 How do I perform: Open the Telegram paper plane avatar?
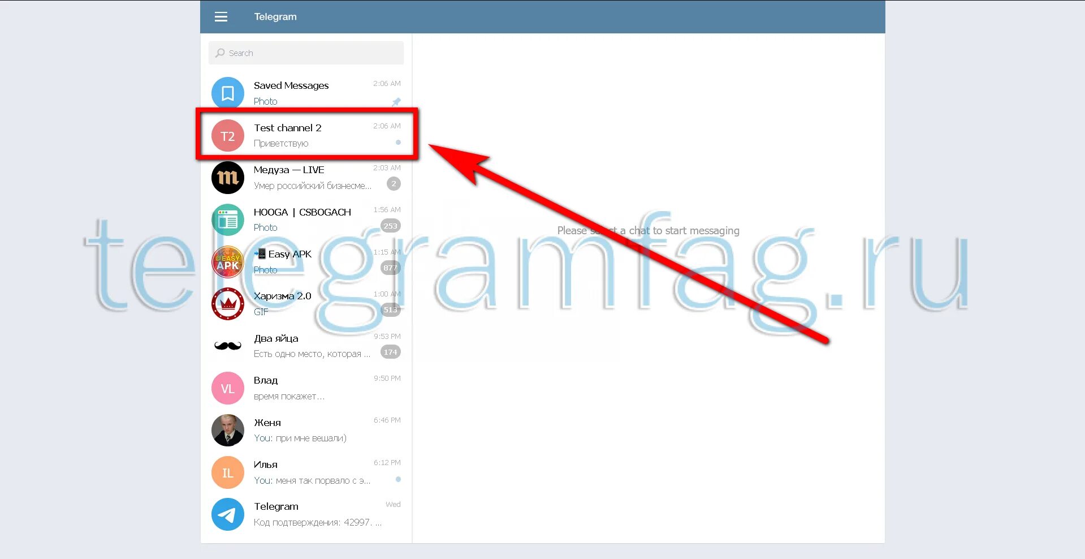tap(228, 514)
